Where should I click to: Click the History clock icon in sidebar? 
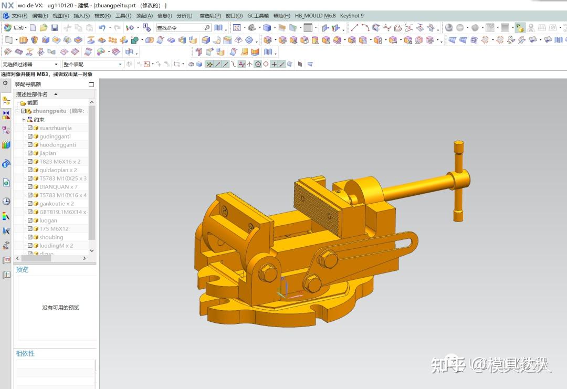pos(6,202)
